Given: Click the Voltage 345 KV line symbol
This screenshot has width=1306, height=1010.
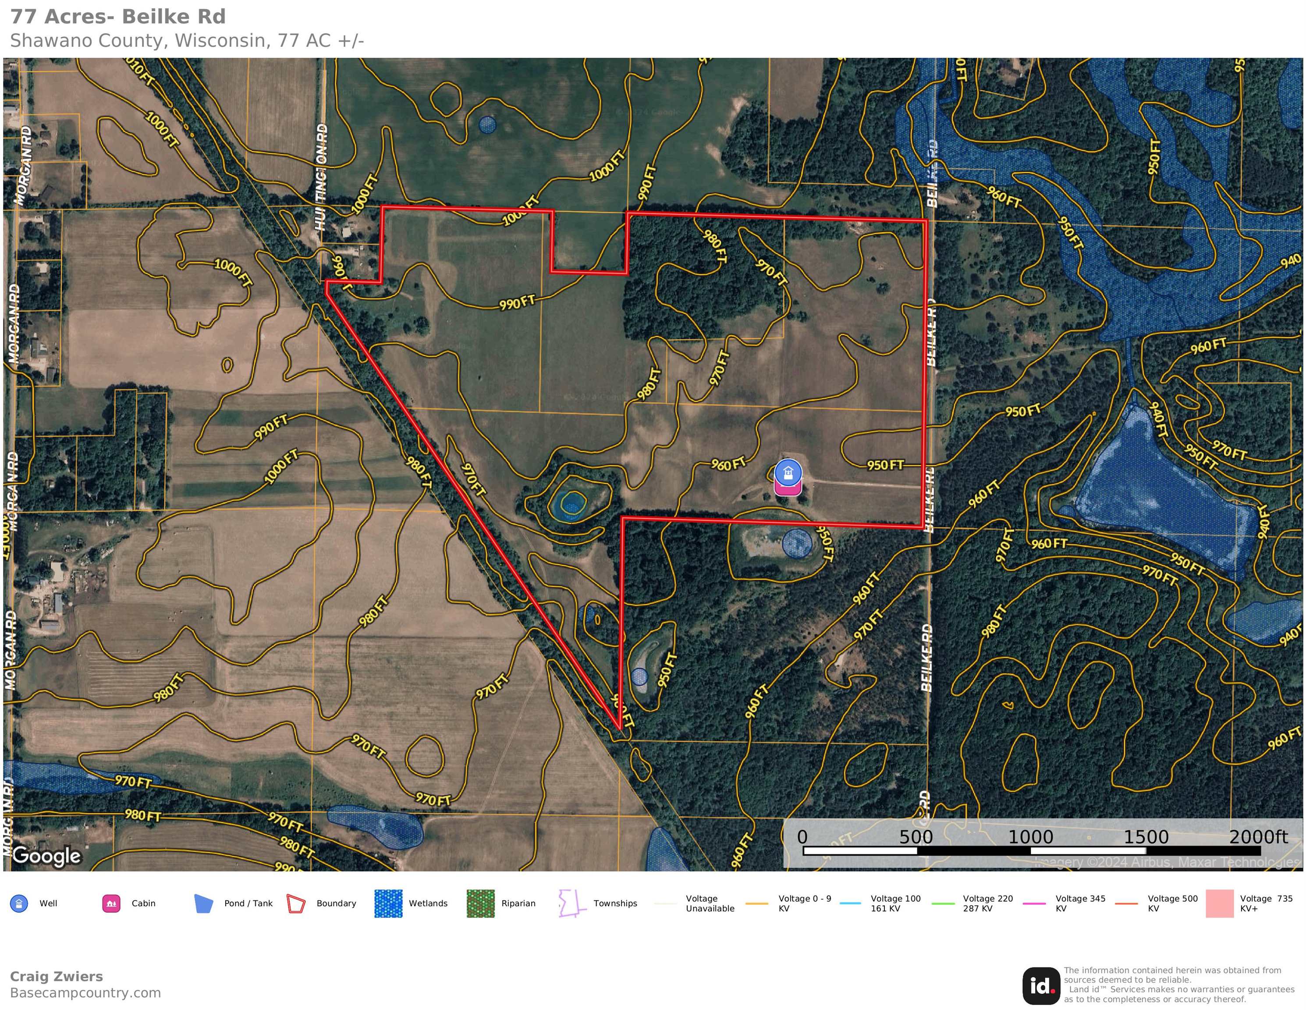Looking at the screenshot, I should 1035,903.
